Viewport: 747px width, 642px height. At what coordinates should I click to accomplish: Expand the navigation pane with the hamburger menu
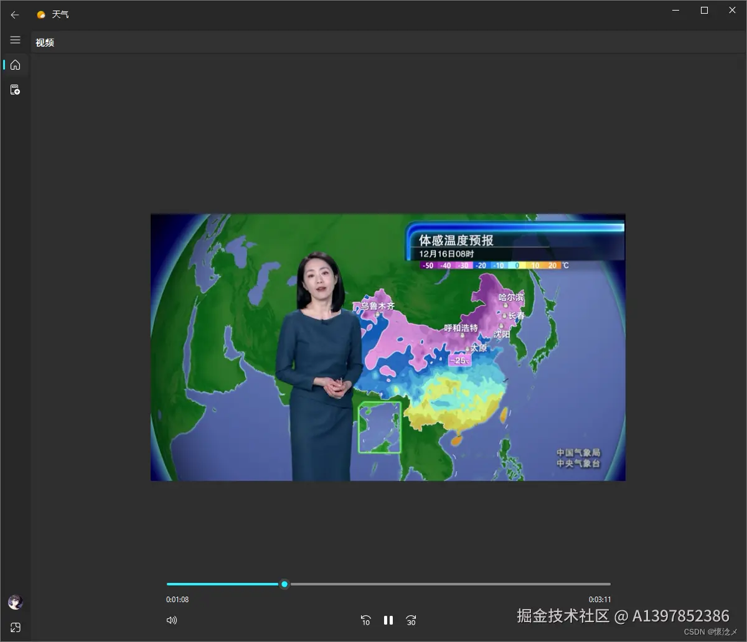point(15,40)
